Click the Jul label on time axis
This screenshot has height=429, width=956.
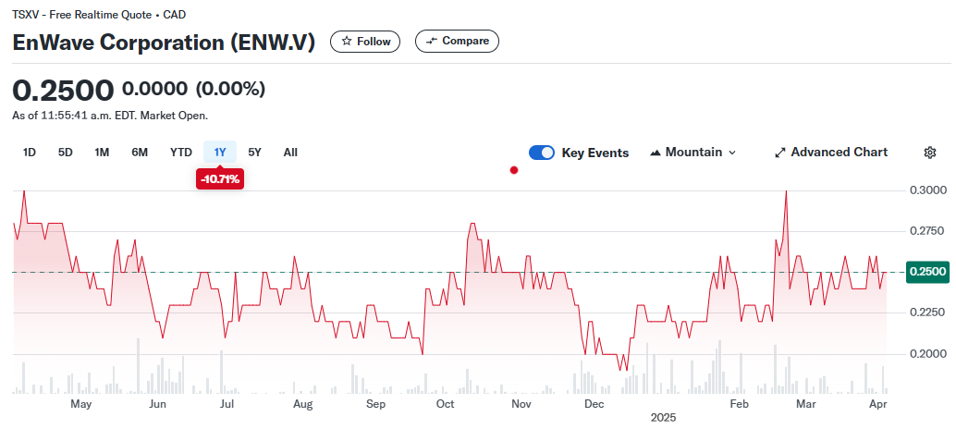click(227, 405)
